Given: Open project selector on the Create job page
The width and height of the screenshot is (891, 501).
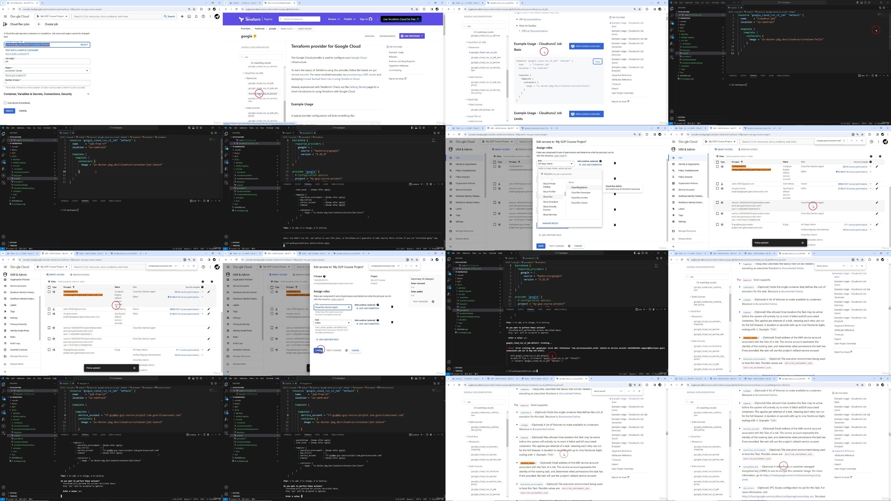Looking at the screenshot, I should pyautogui.click(x=52, y=16).
